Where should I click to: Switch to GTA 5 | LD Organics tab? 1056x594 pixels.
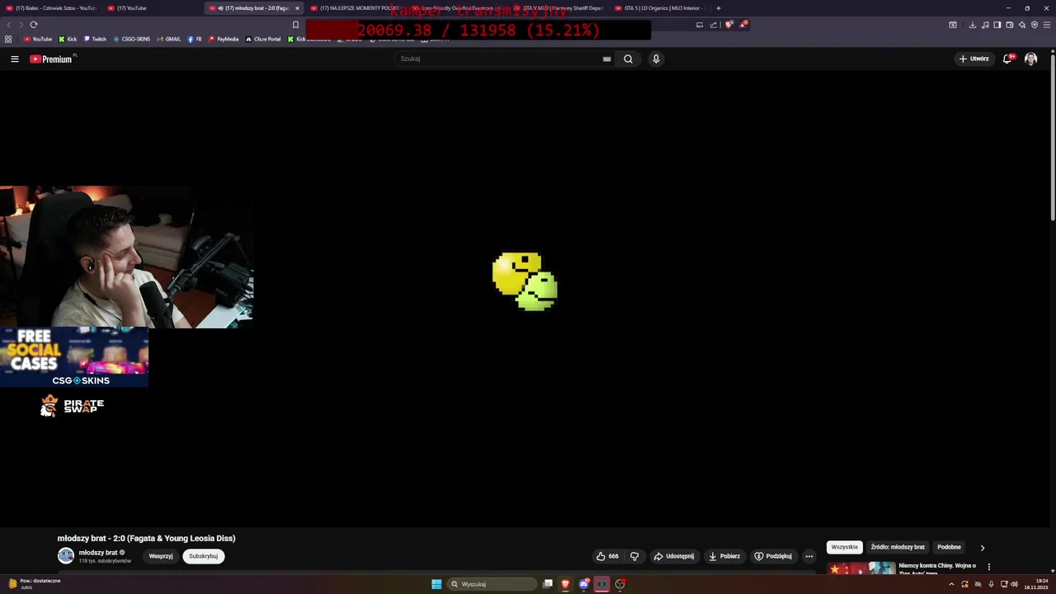click(660, 8)
